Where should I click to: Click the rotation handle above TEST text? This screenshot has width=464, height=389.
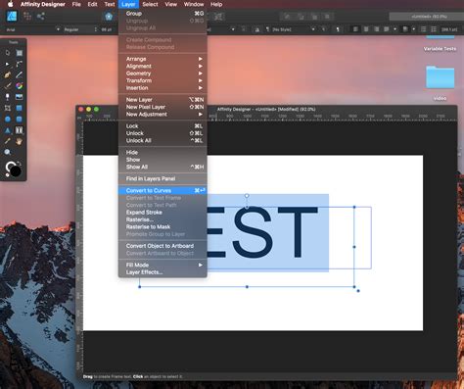(247, 196)
